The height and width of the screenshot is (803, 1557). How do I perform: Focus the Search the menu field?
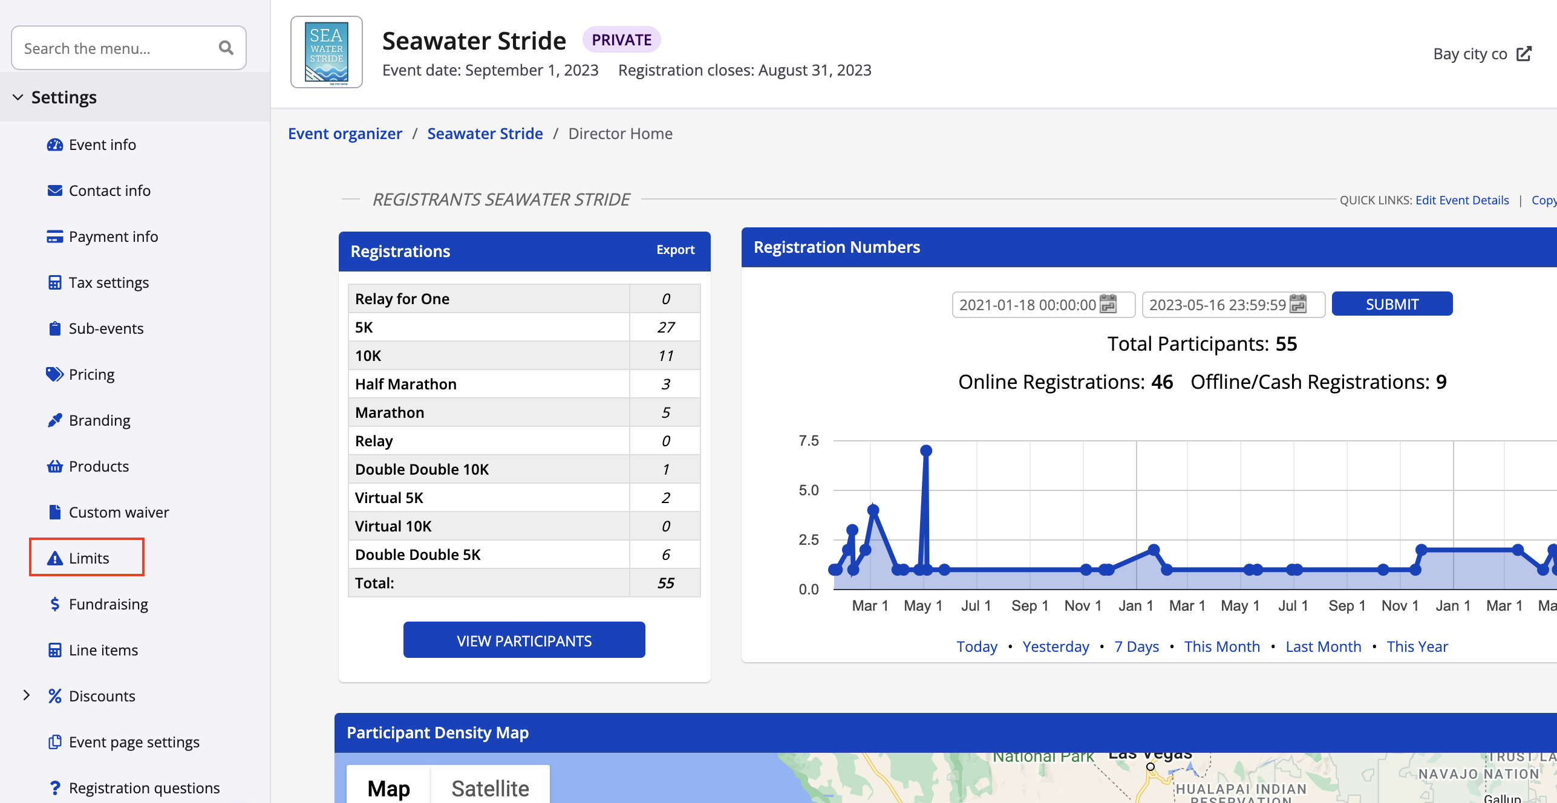tap(115, 48)
